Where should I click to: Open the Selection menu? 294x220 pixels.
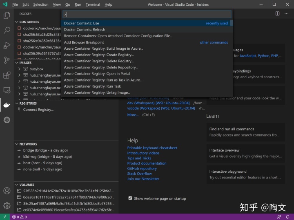tap(41, 4)
